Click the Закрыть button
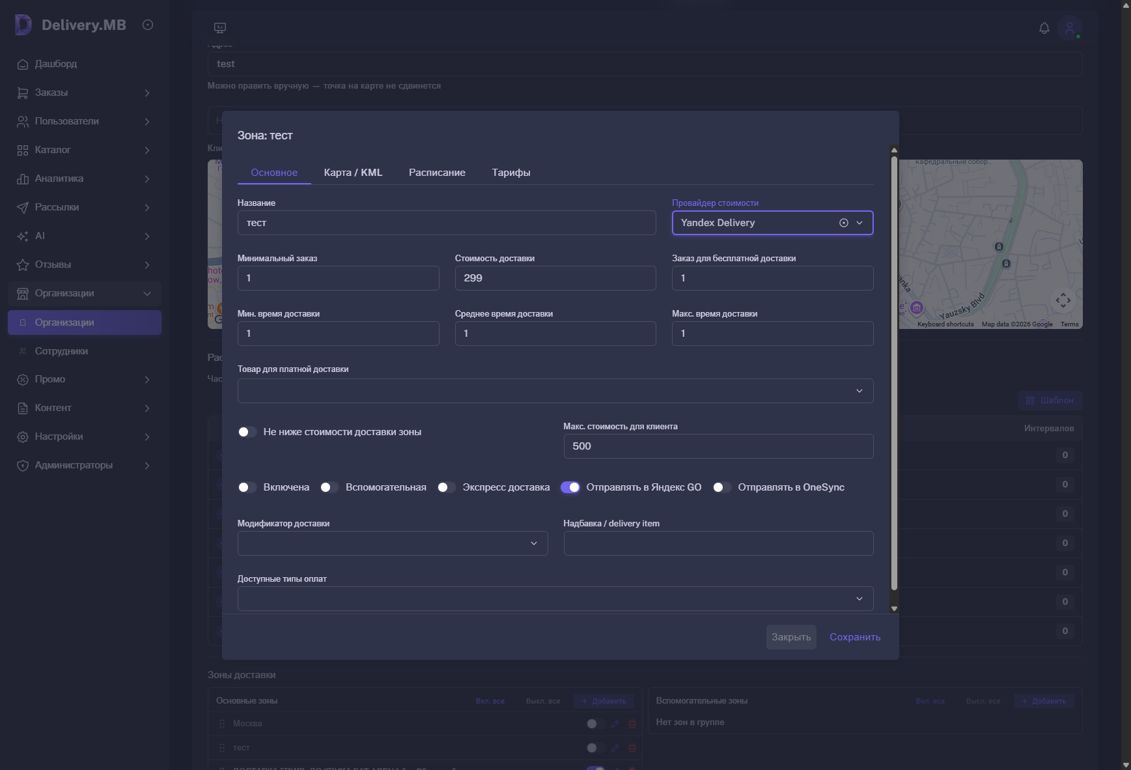 (x=791, y=637)
